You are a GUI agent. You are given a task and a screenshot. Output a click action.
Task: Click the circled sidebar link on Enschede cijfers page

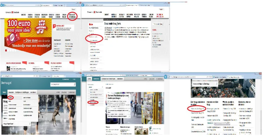point(93,37)
